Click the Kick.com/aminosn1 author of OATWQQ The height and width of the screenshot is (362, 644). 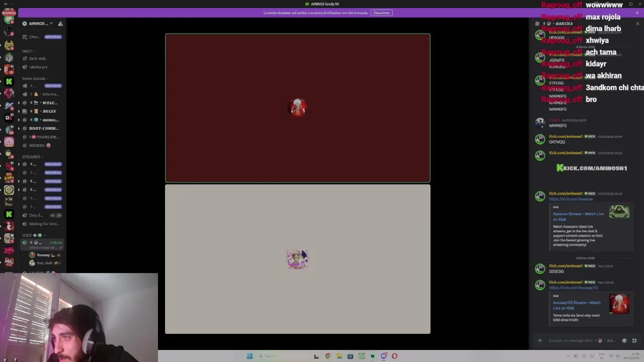tap(566, 136)
